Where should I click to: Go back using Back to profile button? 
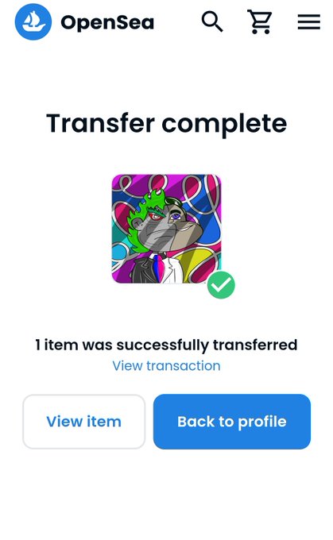[232, 422]
